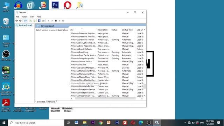Click the Restart Service toolbar icon
The height and width of the screenshot is (126, 224).
(63, 21)
